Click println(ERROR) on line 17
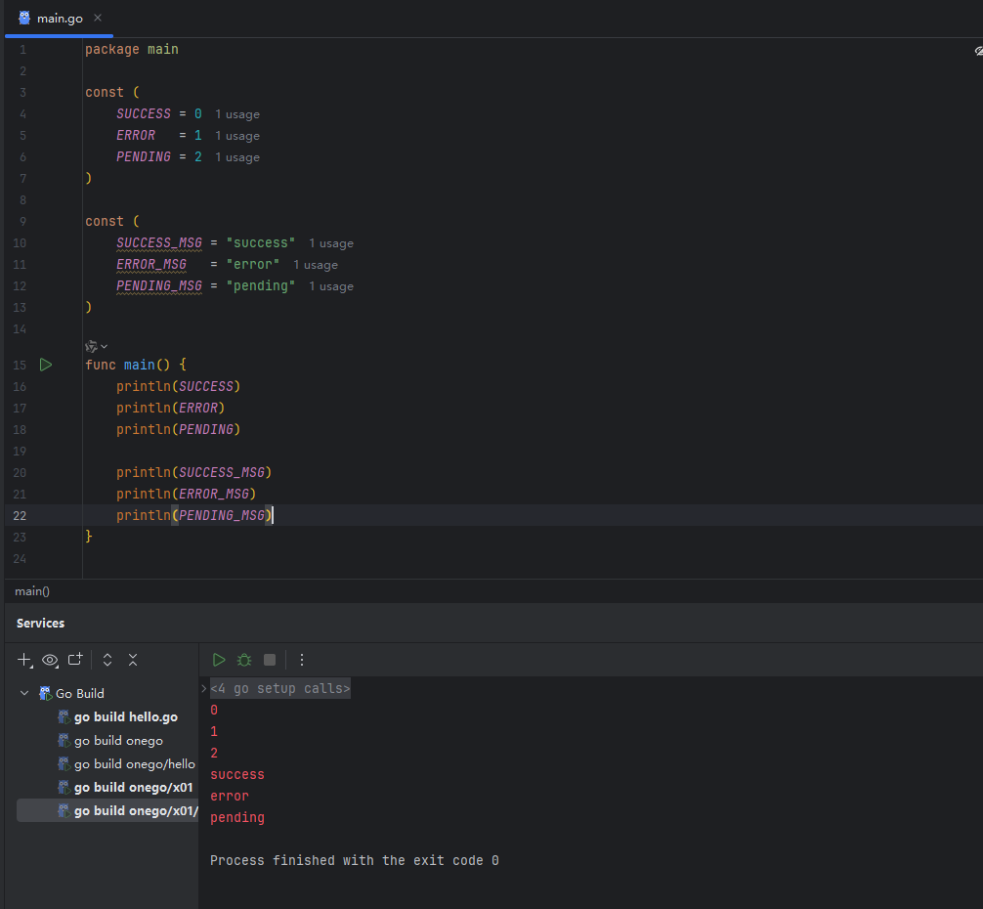This screenshot has height=909, width=983. 171,409
